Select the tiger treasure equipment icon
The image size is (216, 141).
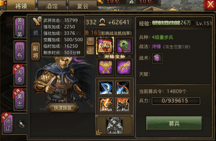[105, 45]
